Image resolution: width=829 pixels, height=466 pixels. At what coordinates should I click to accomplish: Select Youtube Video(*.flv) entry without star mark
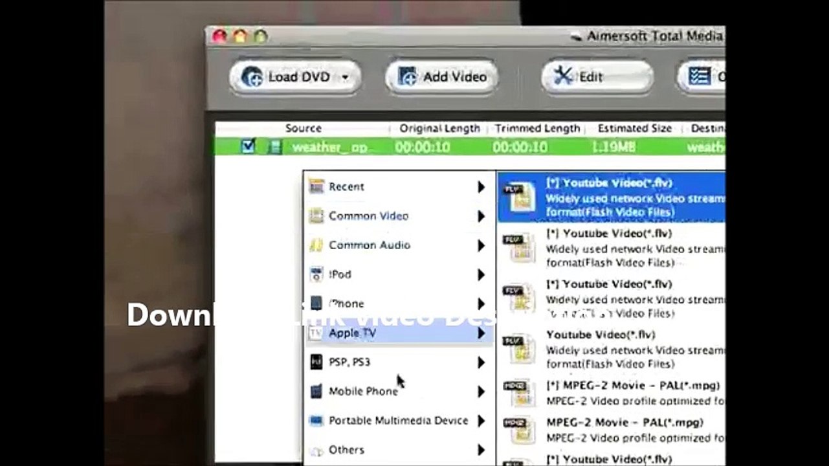tap(611, 349)
